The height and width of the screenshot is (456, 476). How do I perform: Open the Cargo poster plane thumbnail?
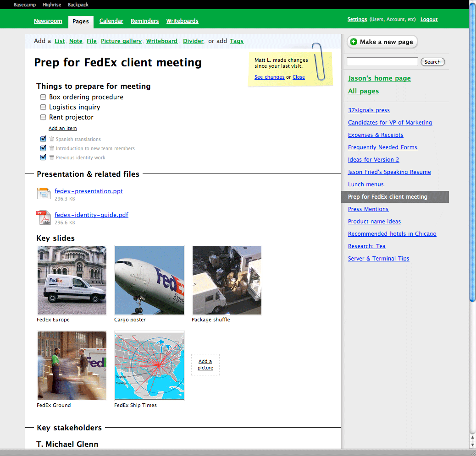[149, 280]
